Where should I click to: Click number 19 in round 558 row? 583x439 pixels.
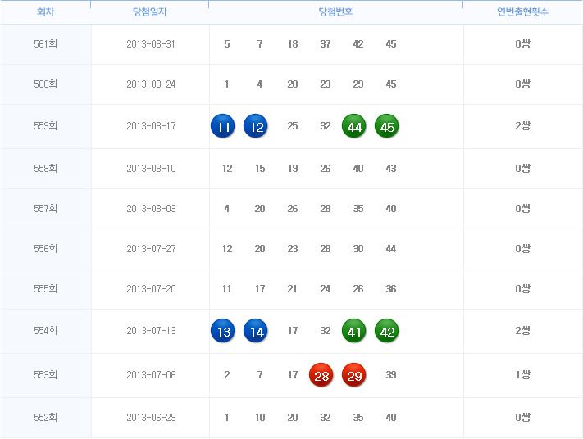pyautogui.click(x=293, y=168)
